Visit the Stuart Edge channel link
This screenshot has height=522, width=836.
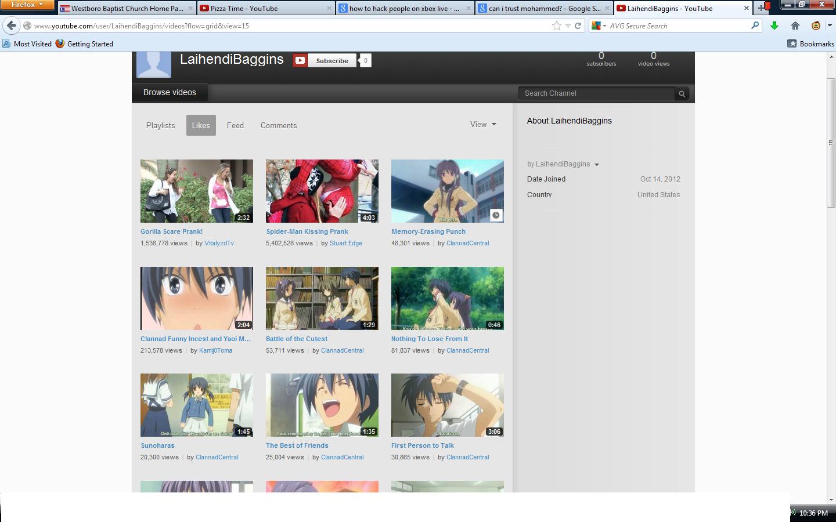pos(346,243)
